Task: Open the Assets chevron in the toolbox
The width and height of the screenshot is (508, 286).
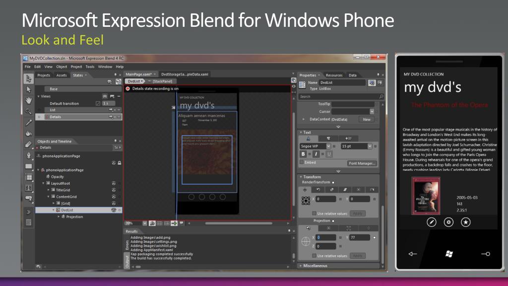Action: coord(28,212)
